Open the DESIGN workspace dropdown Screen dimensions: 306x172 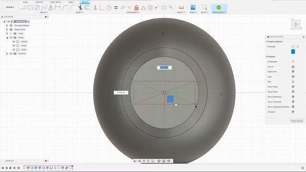point(10,7)
